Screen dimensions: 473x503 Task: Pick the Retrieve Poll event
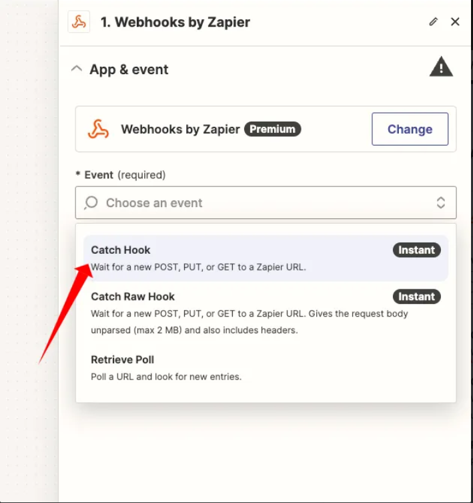(x=266, y=367)
